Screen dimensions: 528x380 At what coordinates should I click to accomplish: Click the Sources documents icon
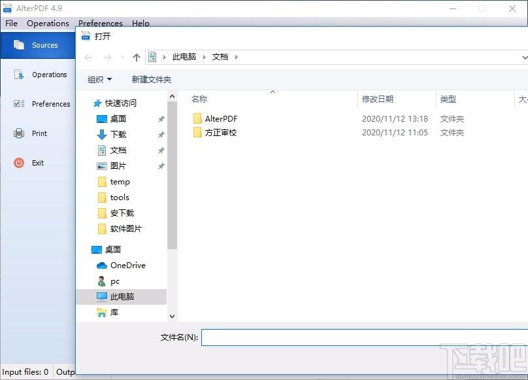coord(19,45)
